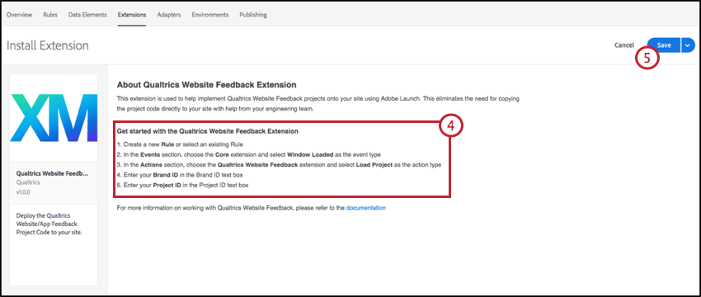Click the extension description text in sidebar

(49, 224)
